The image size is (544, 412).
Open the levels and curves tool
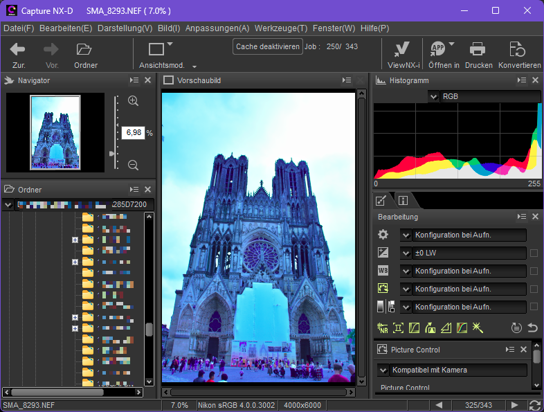(415, 328)
